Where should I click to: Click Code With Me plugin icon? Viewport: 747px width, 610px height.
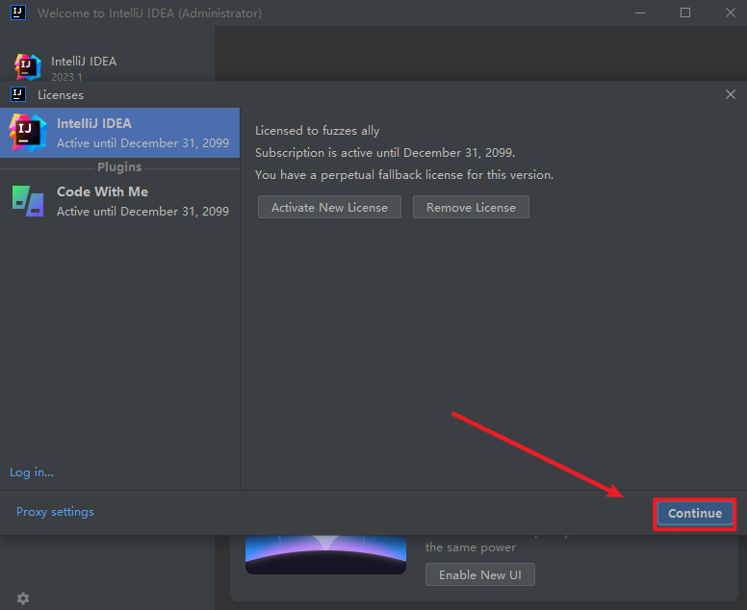click(28, 201)
